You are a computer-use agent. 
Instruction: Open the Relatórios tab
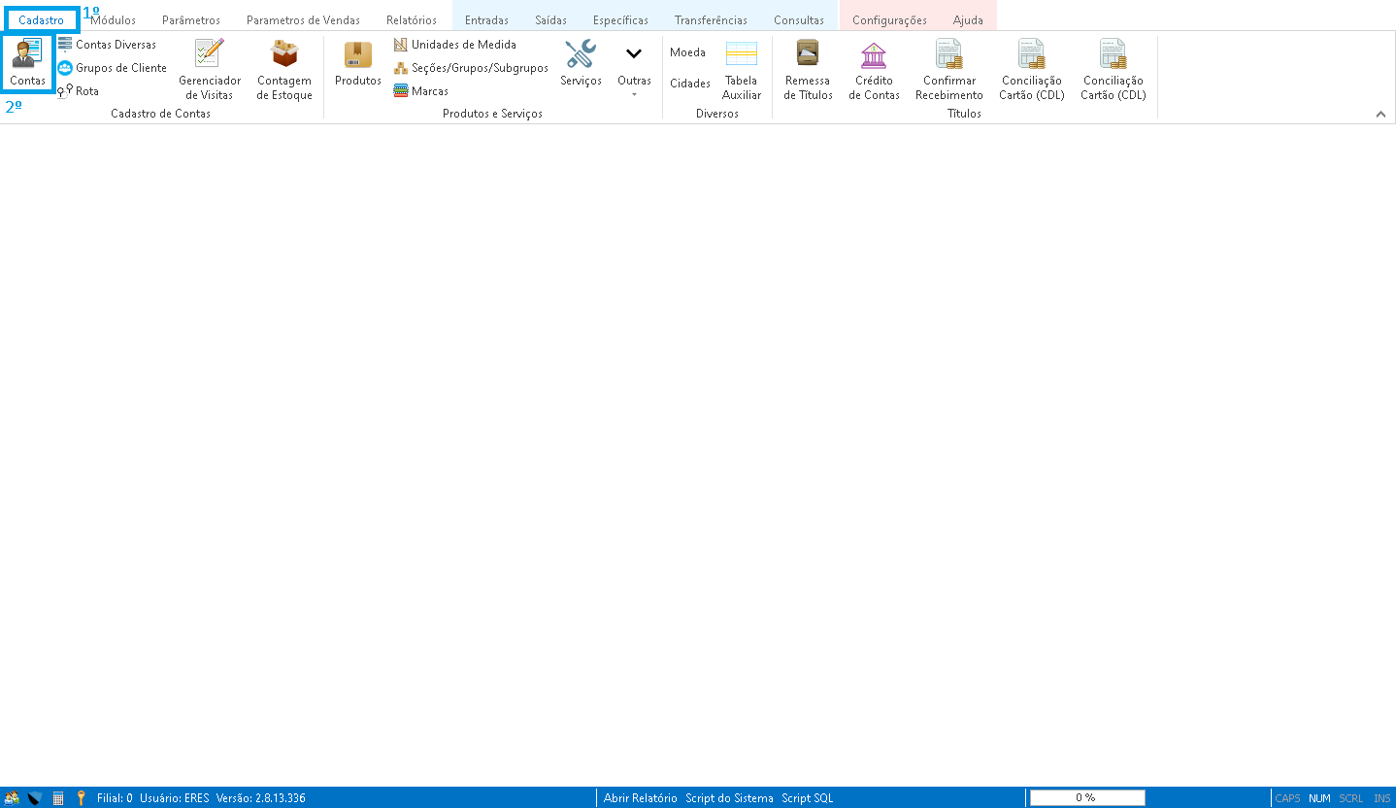(412, 20)
